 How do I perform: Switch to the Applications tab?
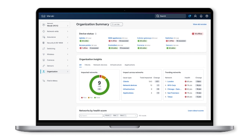pyautogui.click(x=130, y=65)
